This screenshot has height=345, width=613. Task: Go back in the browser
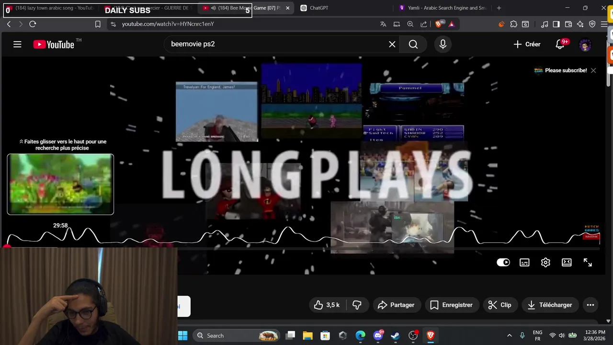[x=9, y=24]
